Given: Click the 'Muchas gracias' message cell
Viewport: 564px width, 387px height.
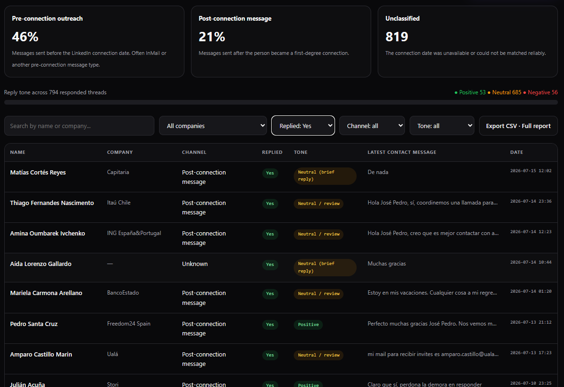Looking at the screenshot, I should click(x=387, y=264).
